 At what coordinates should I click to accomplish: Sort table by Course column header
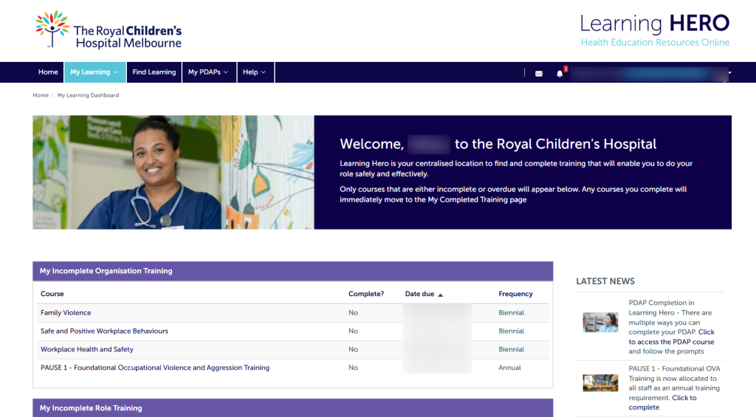52,294
